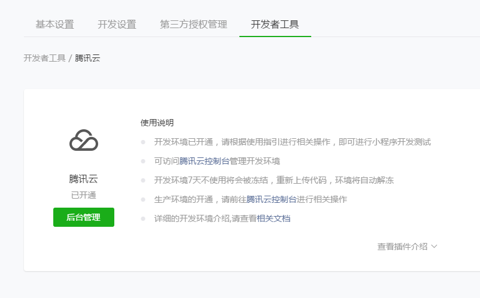Click the Tencent Cloud logo icon
Viewport: 480px width, 298px height.
(84, 141)
